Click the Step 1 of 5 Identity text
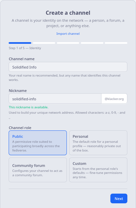Screen dimensions: 136x208 point(25,48)
